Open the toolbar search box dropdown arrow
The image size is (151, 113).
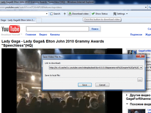click(47, 14)
